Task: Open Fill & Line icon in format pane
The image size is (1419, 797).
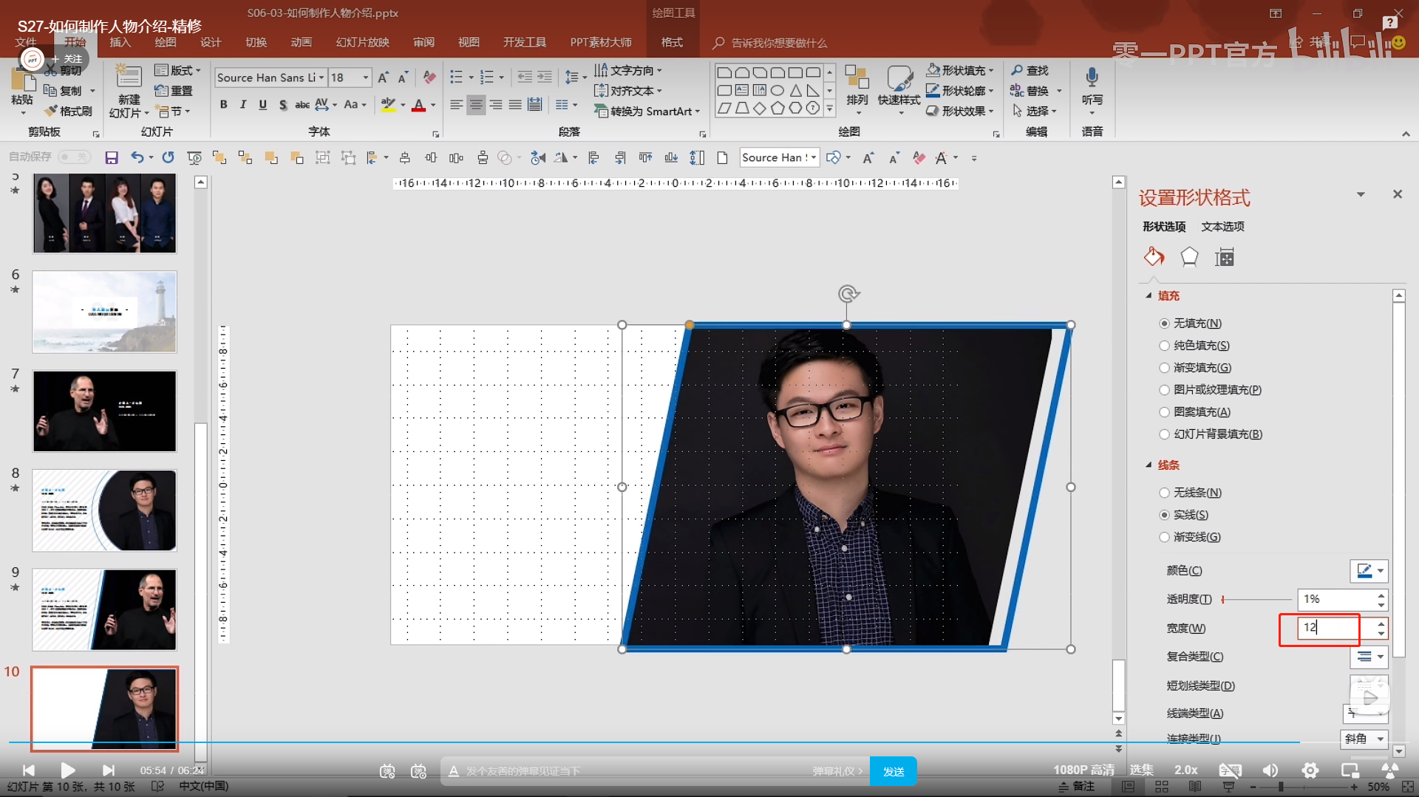Action: click(1154, 257)
